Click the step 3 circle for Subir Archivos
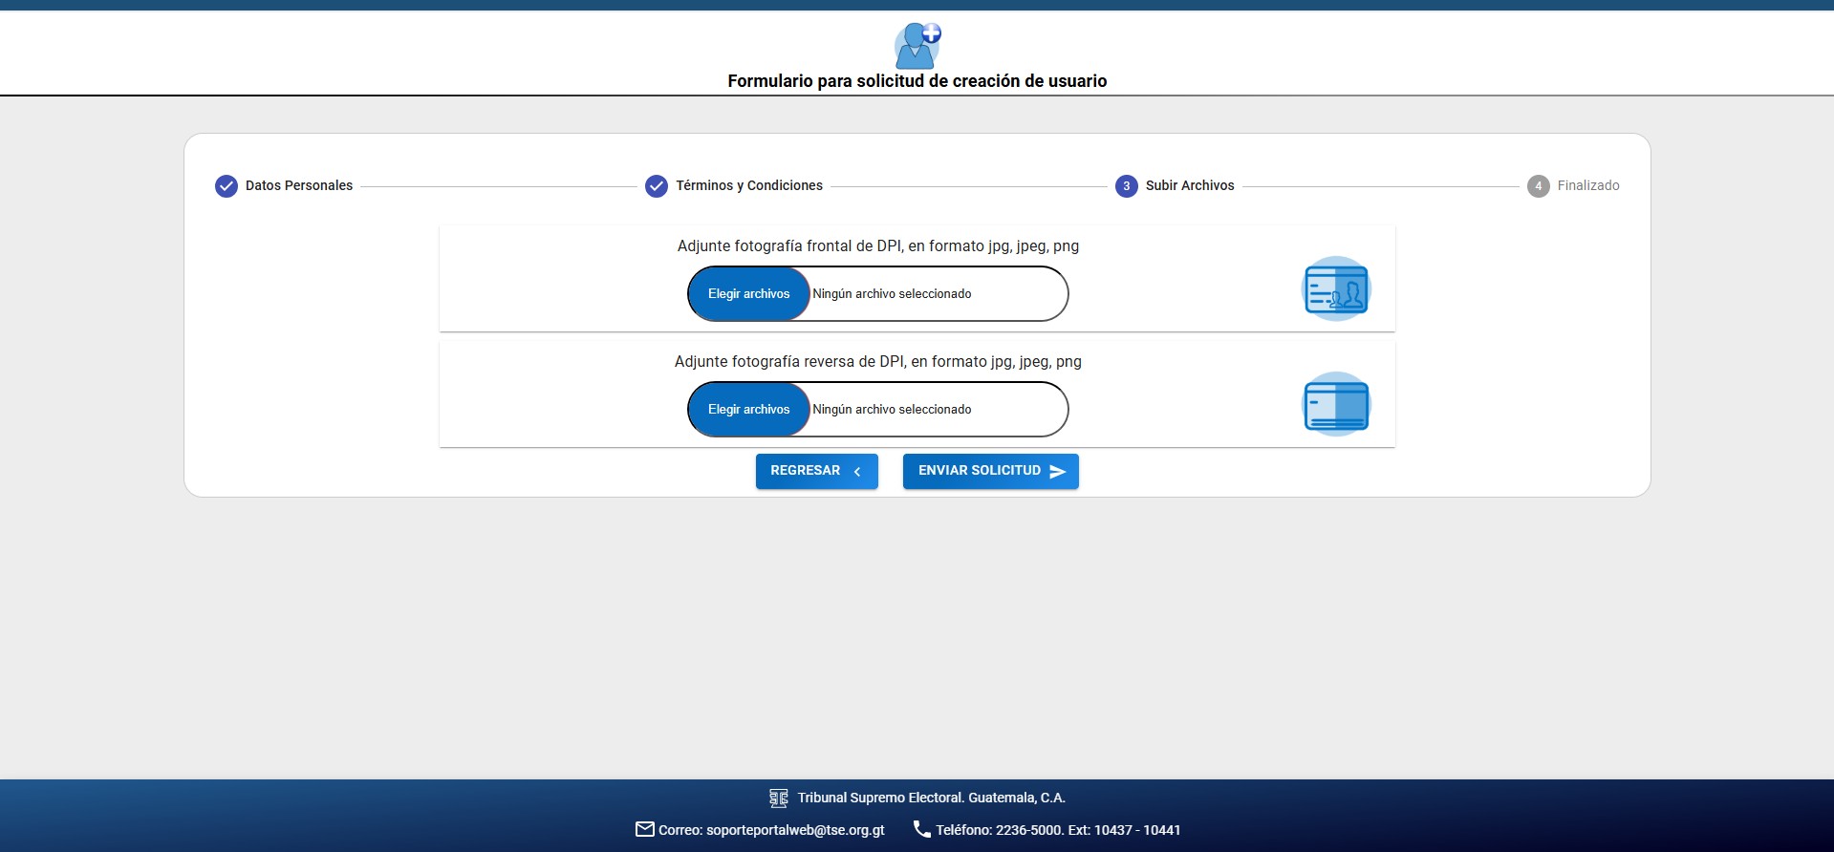Viewport: 1834px width, 852px height. (x=1127, y=186)
